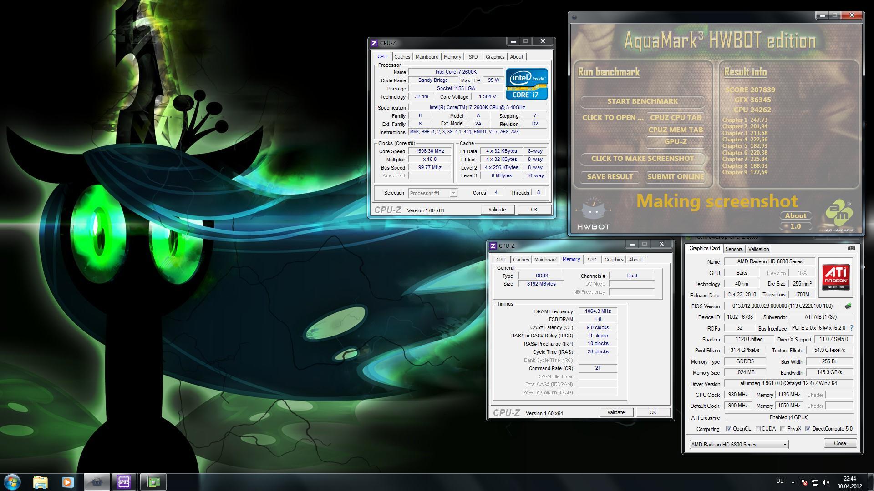Viewport: 874px width, 491px height.
Task: Open the Caches tab in the top CPU-Z window
Action: coord(402,57)
